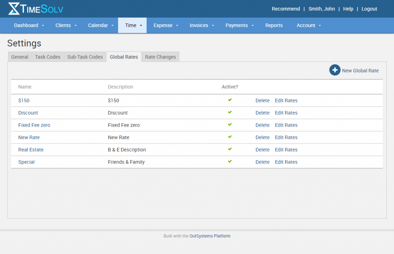Open the OutSystems Platform footer link
The height and width of the screenshot is (254, 394).
click(x=210, y=236)
